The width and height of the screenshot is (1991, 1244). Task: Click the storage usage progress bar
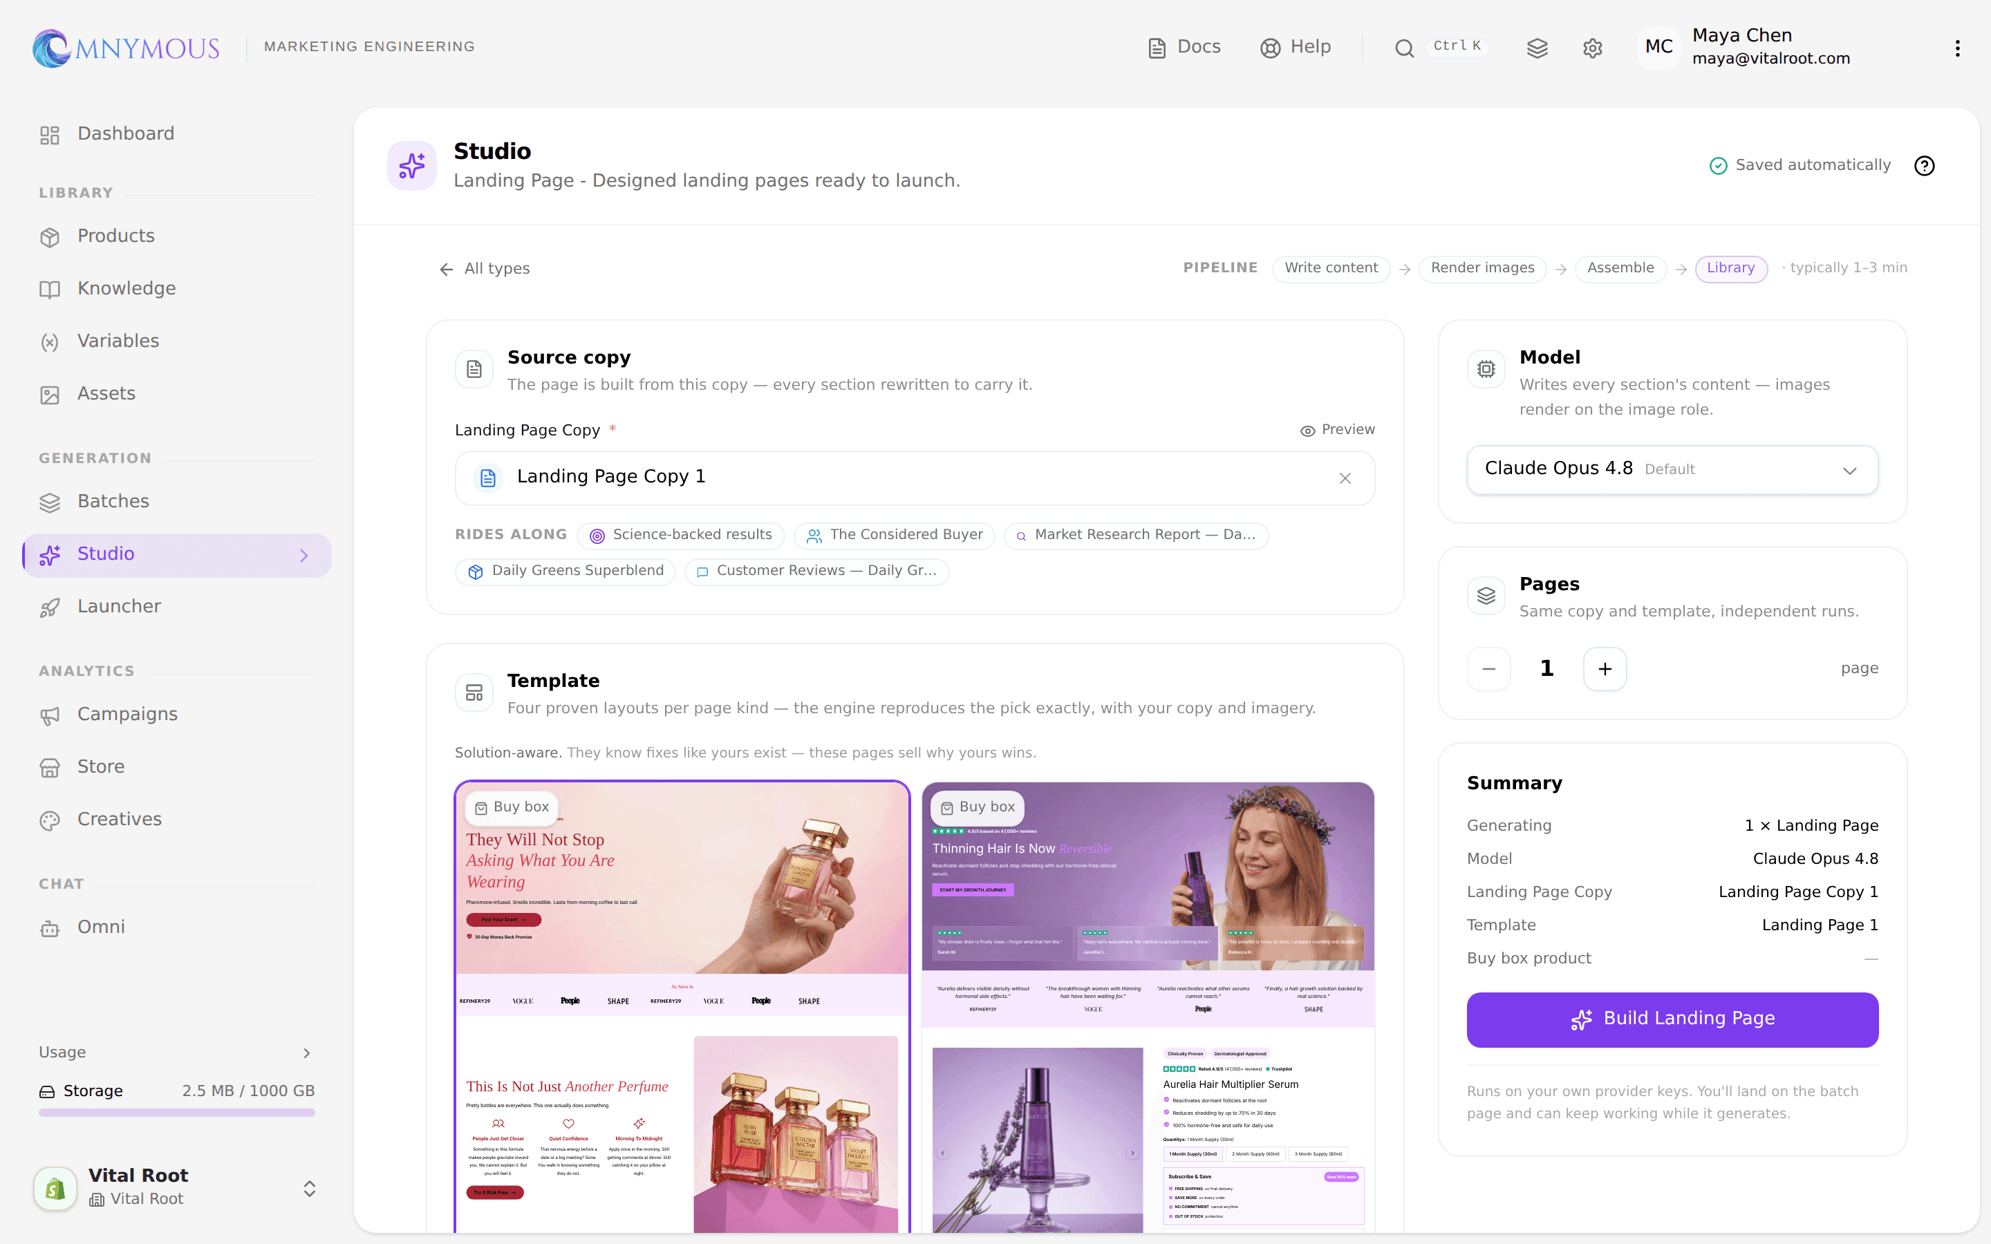point(177,1113)
